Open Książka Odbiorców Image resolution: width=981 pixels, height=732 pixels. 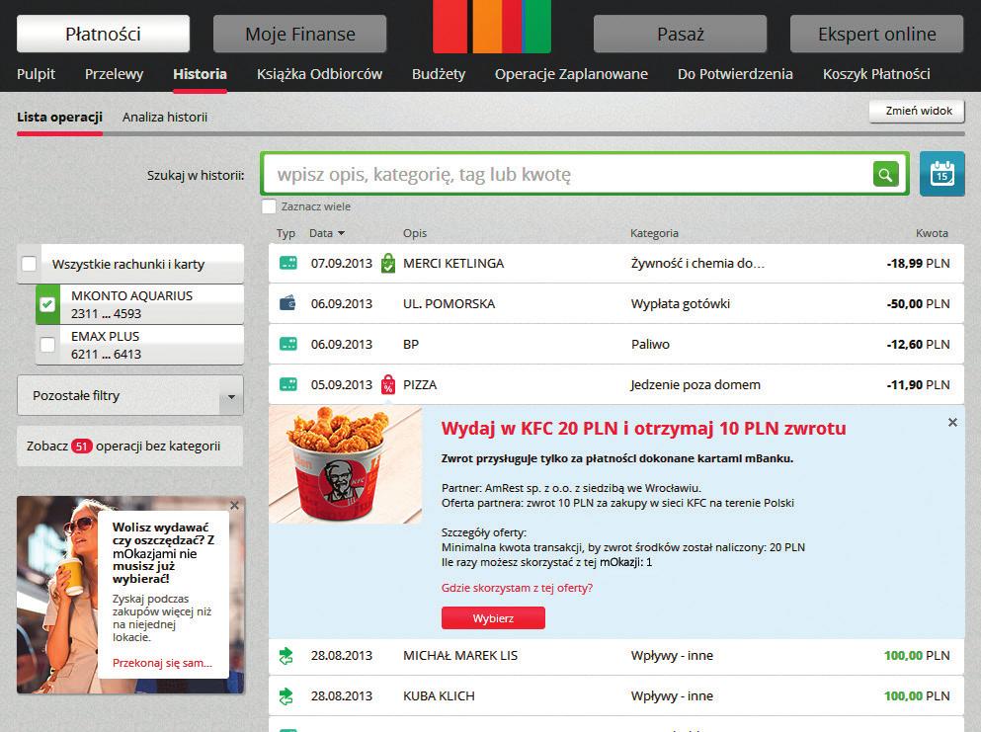point(319,74)
